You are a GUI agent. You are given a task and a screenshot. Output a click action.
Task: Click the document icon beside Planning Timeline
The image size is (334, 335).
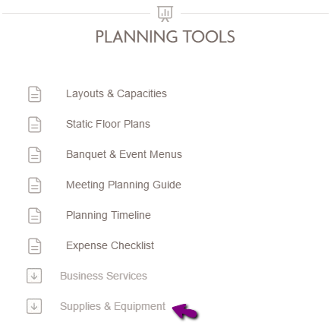(35, 216)
